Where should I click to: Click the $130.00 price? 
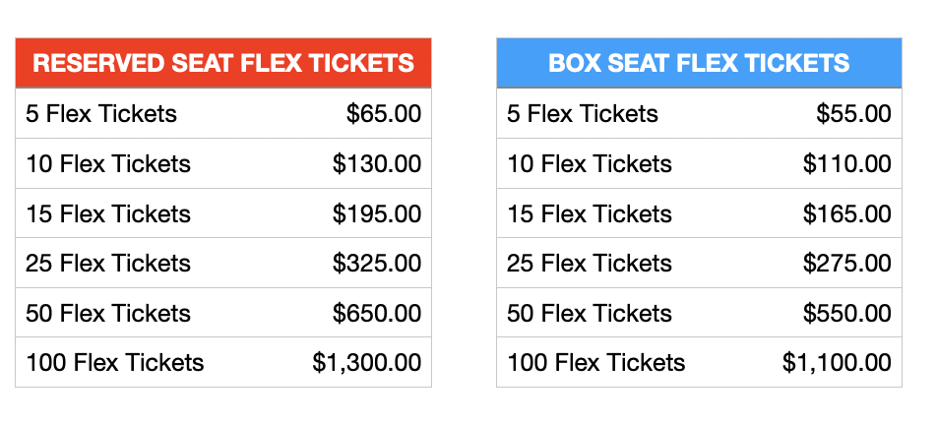(377, 163)
